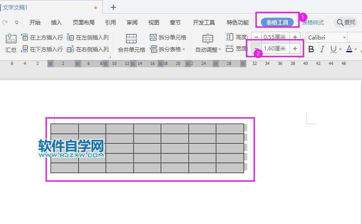This screenshot has height=224, width=362.
Task: Toggle italic formatting
Action: pyautogui.click(x=322, y=49)
